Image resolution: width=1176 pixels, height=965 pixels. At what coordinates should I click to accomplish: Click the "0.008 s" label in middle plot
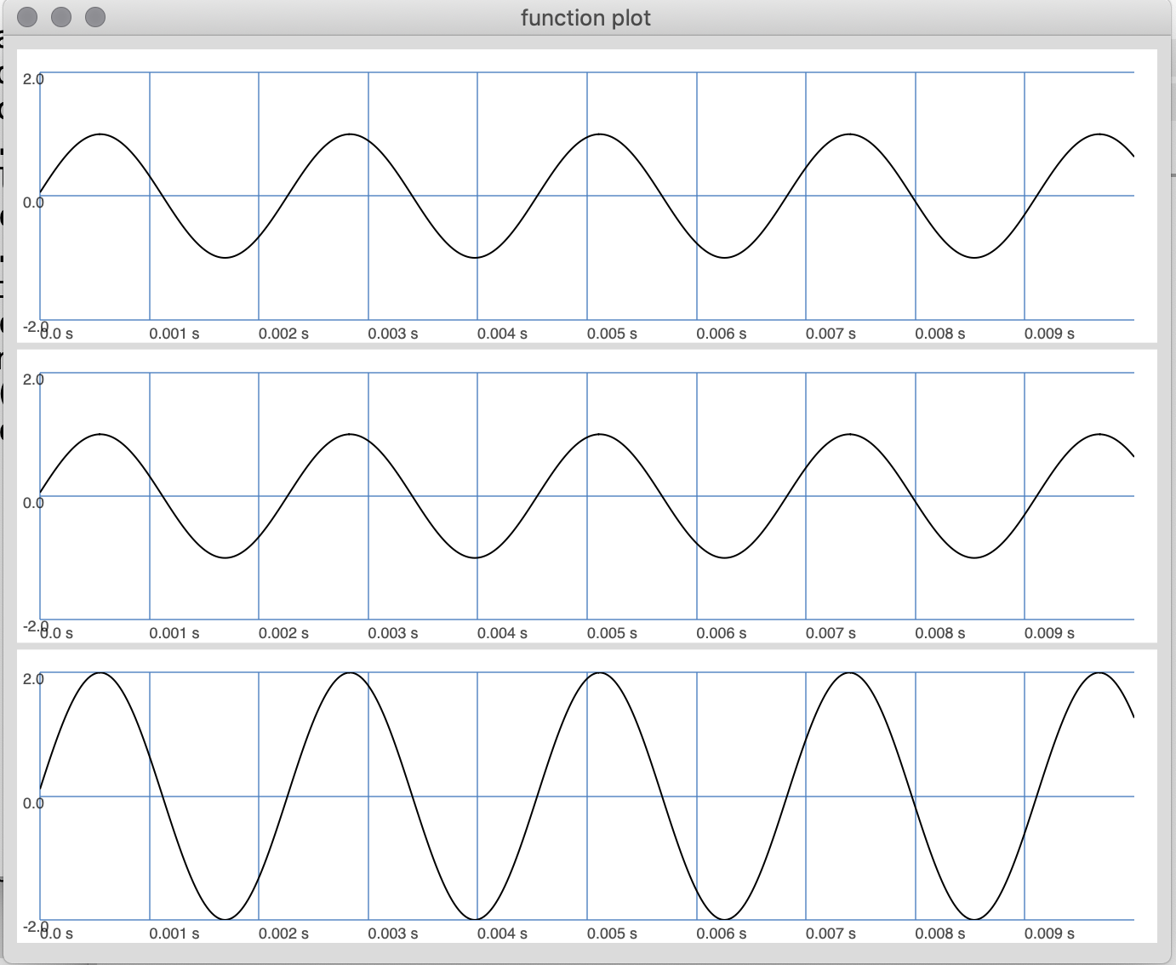[940, 633]
